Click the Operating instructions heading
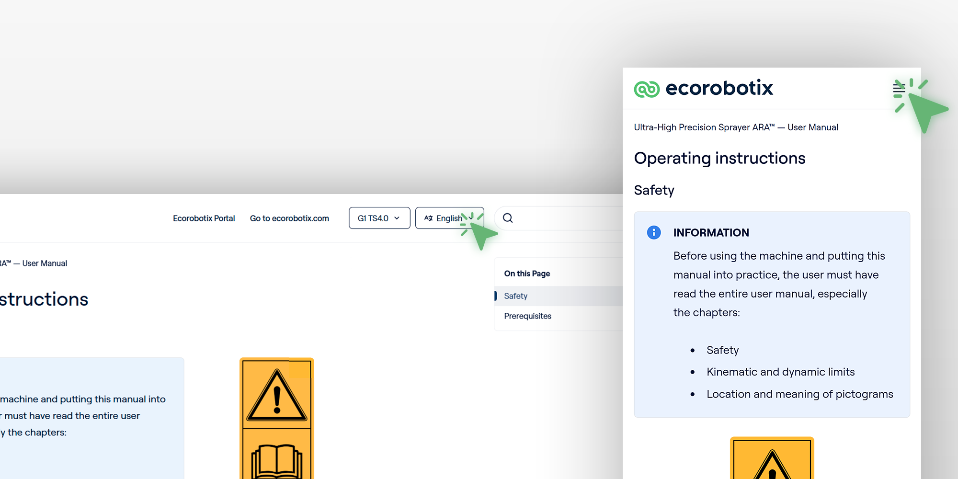958x479 pixels. coord(719,158)
